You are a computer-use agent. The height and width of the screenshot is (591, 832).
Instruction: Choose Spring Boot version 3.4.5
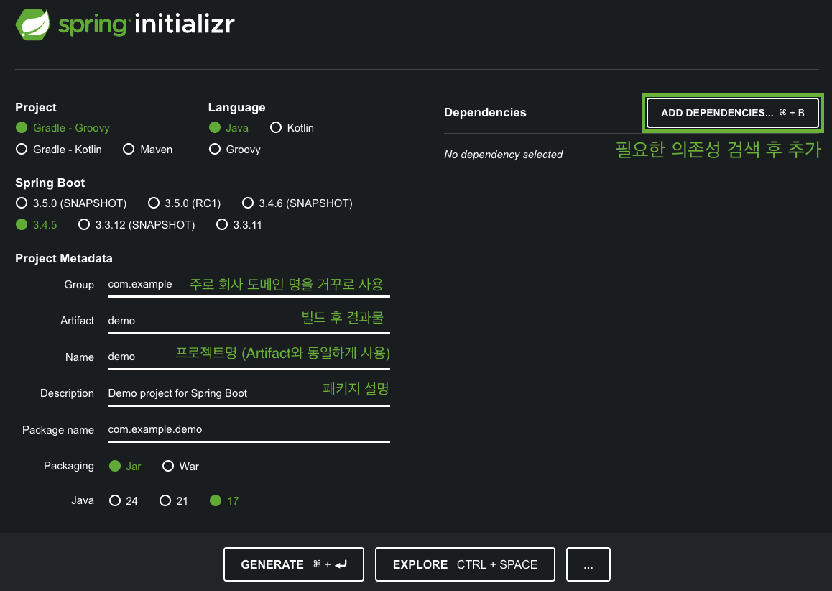point(36,225)
